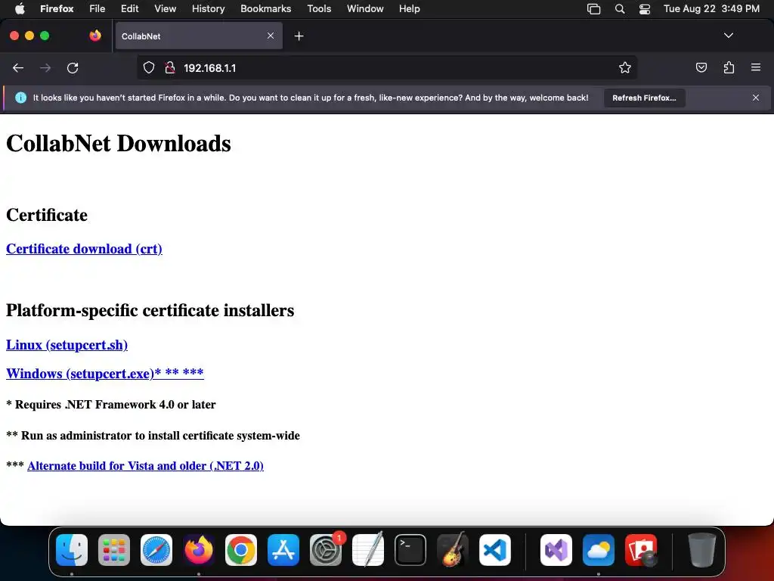Open the Weather app from the Dock

[x=599, y=550]
